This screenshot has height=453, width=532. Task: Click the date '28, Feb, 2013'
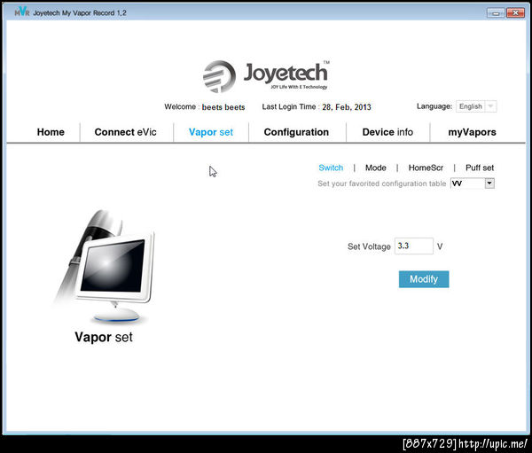click(x=347, y=107)
